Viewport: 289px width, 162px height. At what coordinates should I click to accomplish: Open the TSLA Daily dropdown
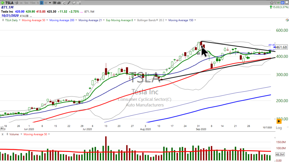click(20, 20)
